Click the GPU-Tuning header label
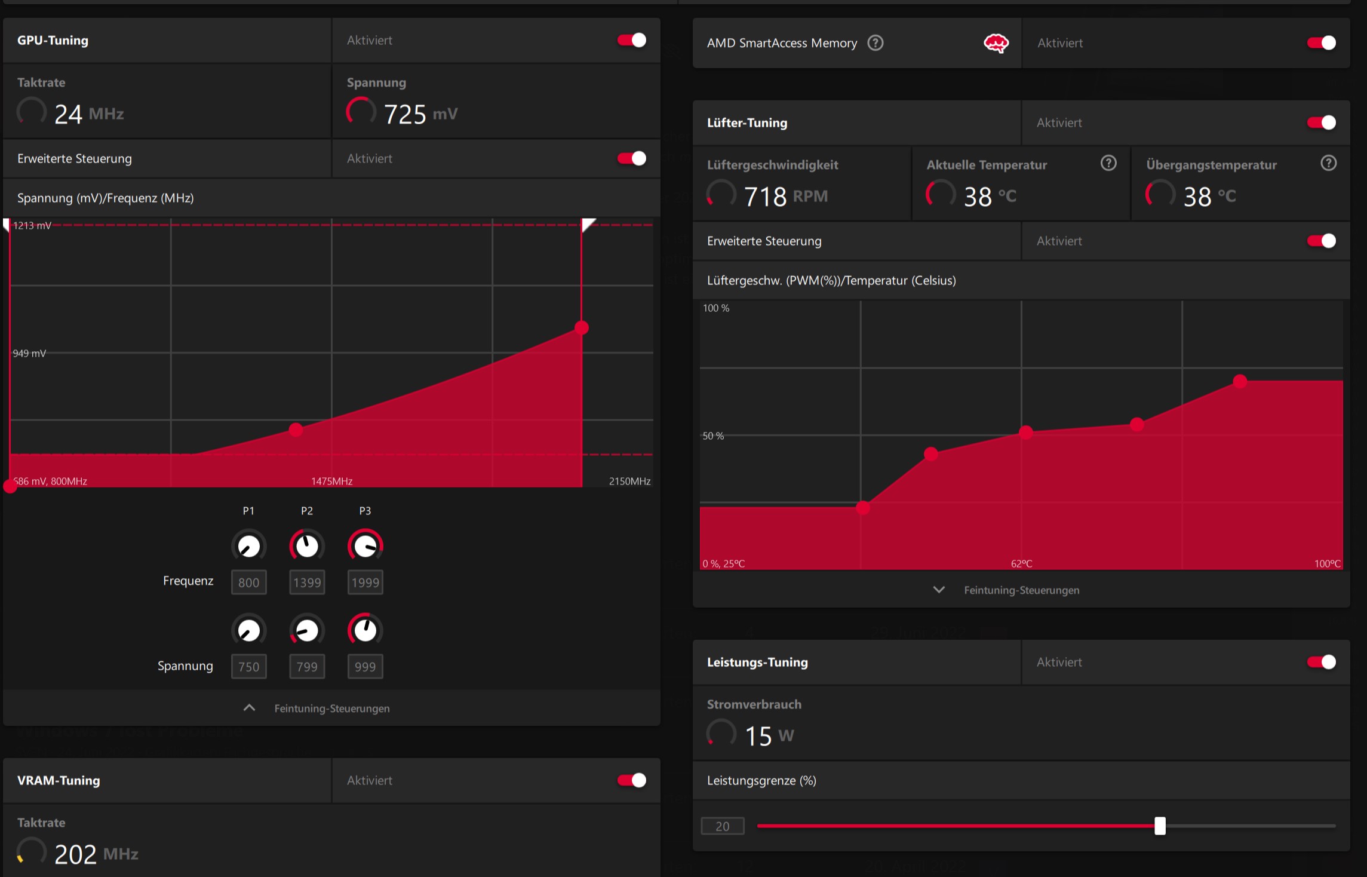1367x877 pixels. [x=53, y=40]
